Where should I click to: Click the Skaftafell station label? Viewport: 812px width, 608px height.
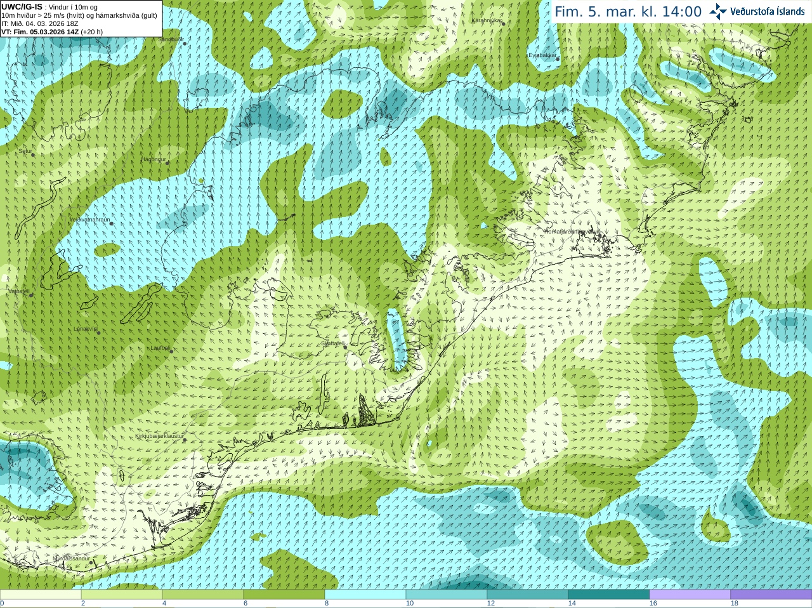332,343
